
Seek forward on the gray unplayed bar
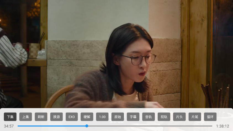pyautogui.click(x=149, y=126)
